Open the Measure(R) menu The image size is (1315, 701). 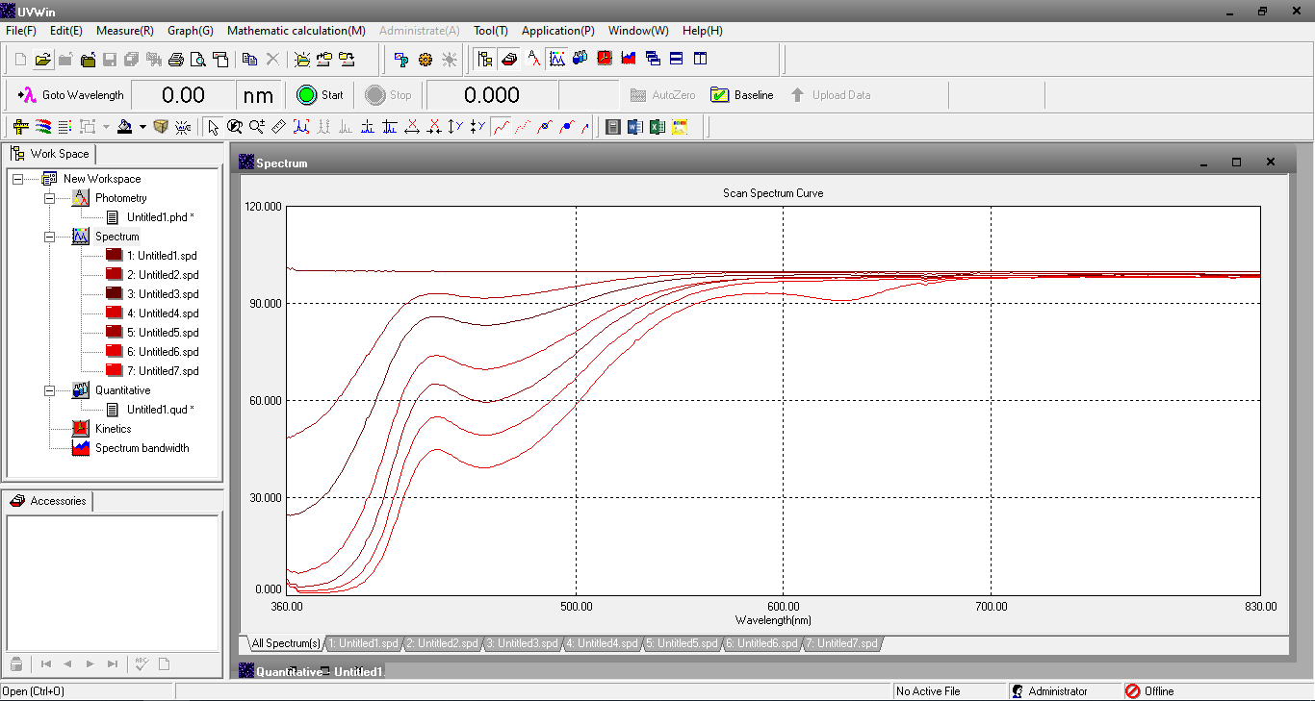tap(124, 31)
